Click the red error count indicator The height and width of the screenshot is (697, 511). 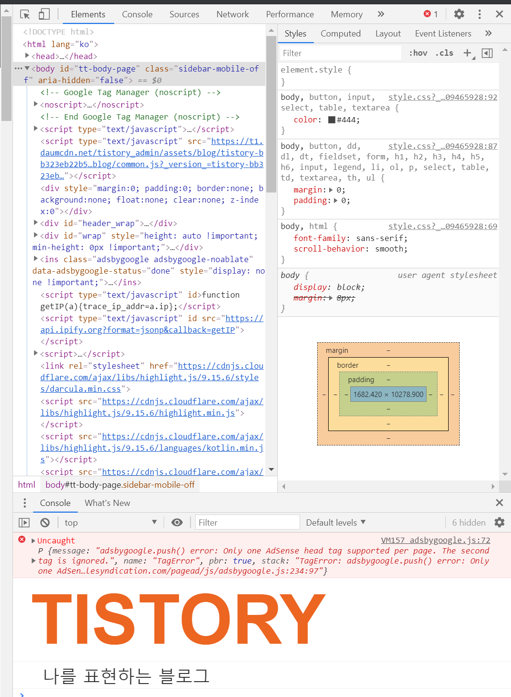(431, 14)
